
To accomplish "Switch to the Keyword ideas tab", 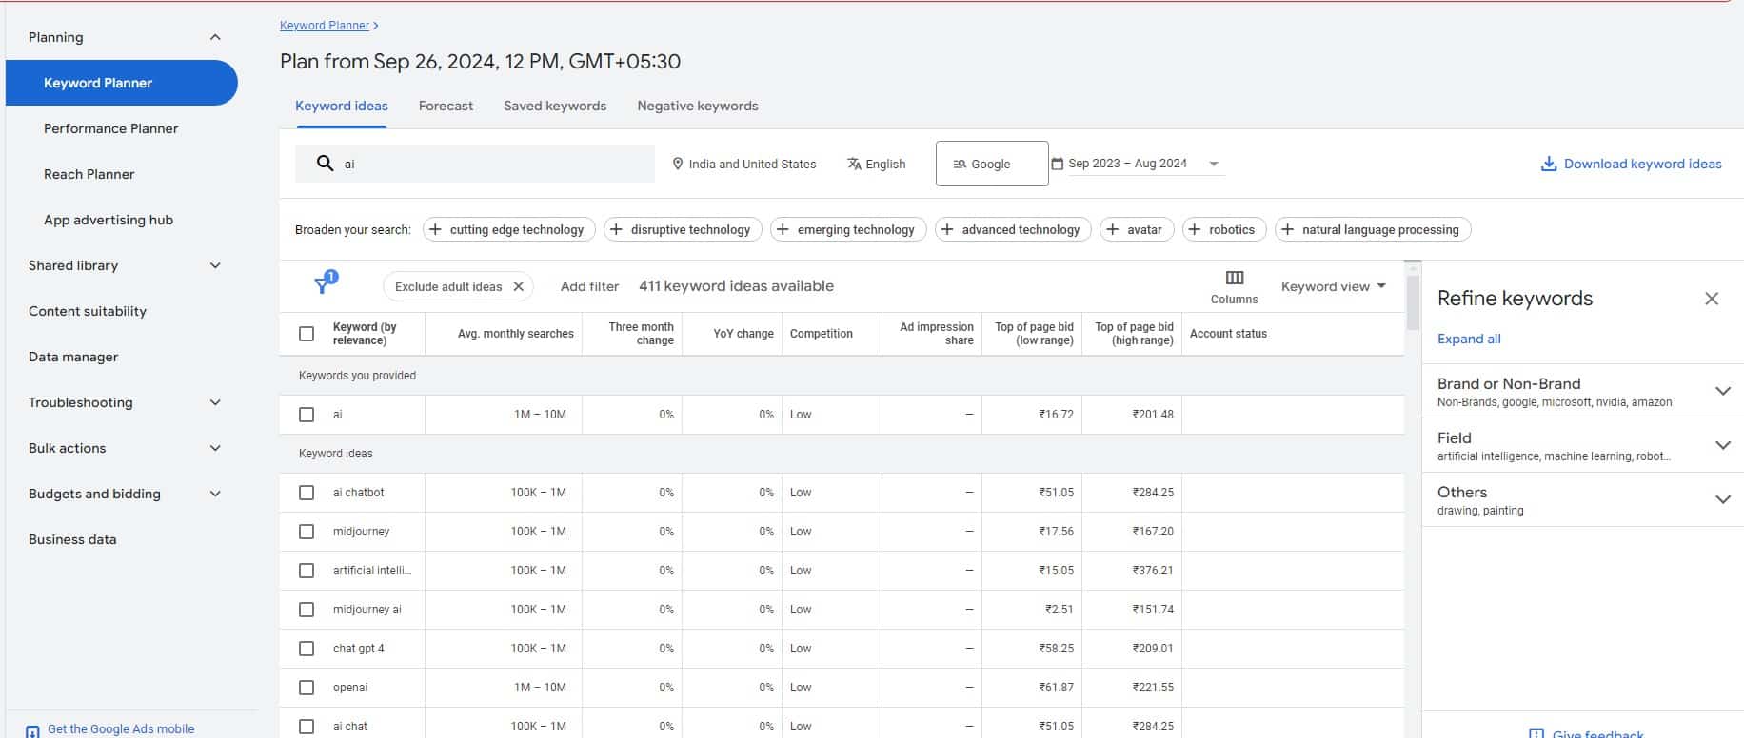I will click(342, 106).
